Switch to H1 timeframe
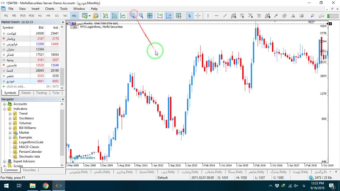The height and width of the screenshot is (191, 340). pyautogui.click(x=40, y=16)
